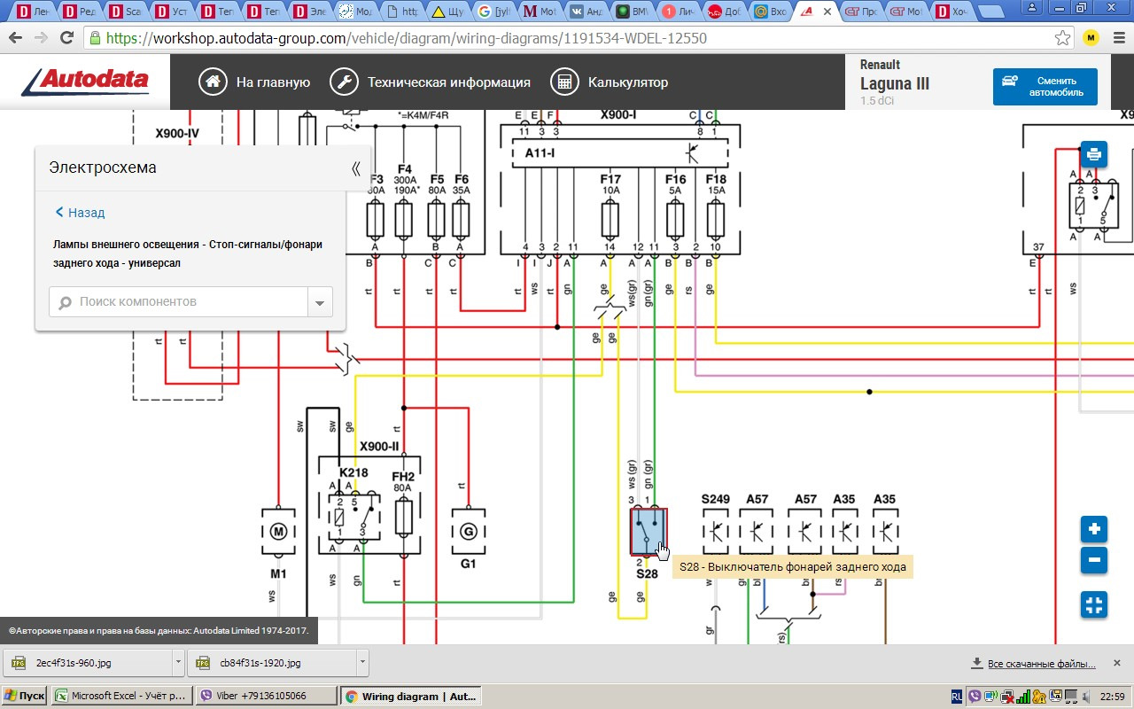This screenshot has width=1134, height=709.
Task: Click the Autodata logo
Action: (85, 82)
